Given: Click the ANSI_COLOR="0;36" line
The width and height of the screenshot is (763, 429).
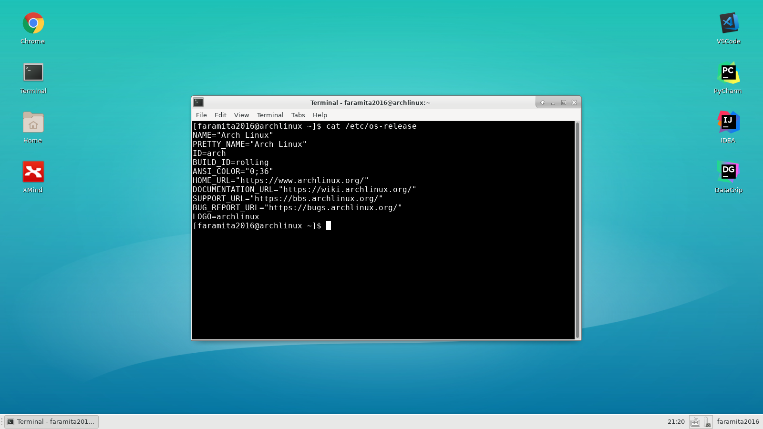Looking at the screenshot, I should (233, 172).
